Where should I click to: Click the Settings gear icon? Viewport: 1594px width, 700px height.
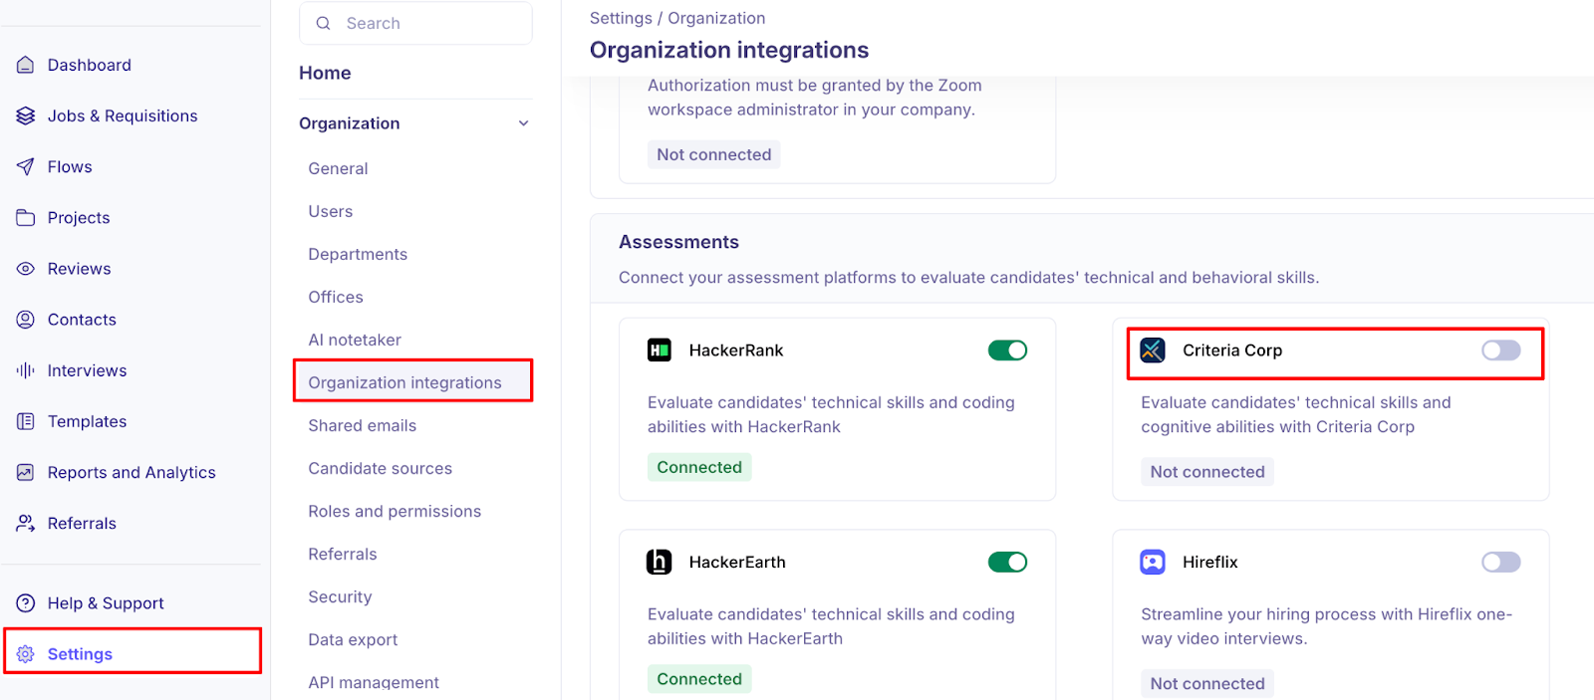coord(26,654)
